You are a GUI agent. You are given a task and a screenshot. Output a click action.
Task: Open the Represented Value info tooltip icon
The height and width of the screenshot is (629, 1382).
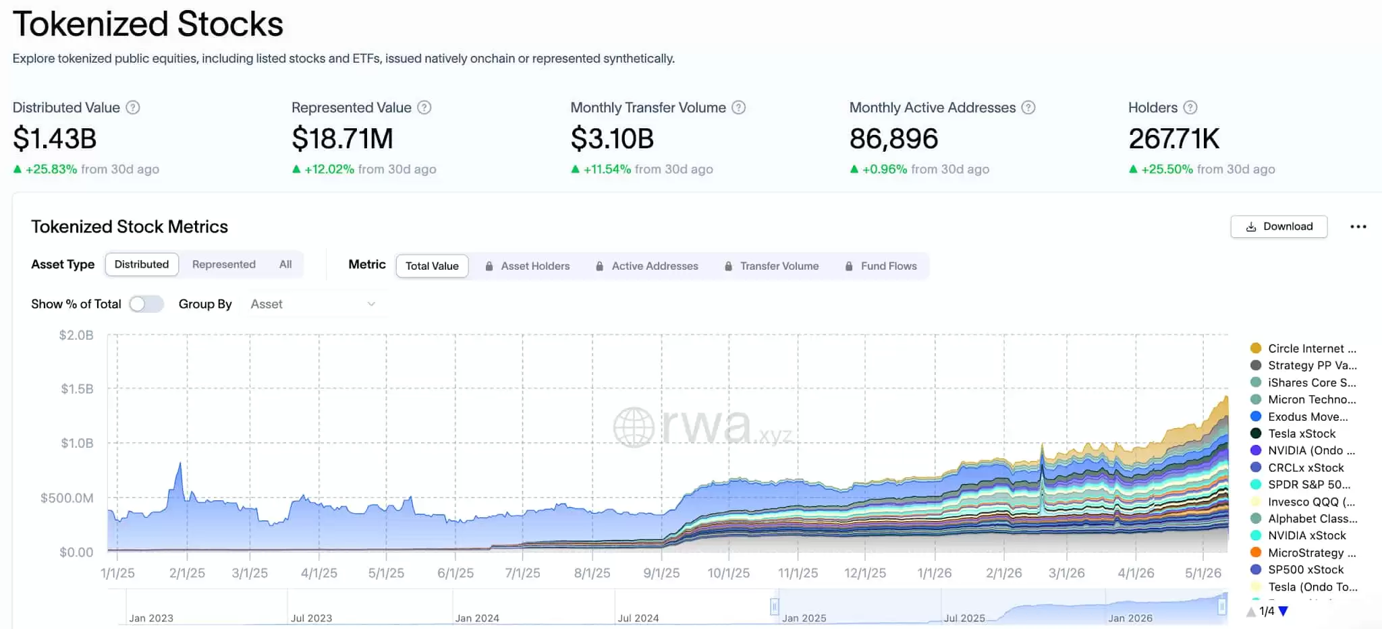(424, 108)
